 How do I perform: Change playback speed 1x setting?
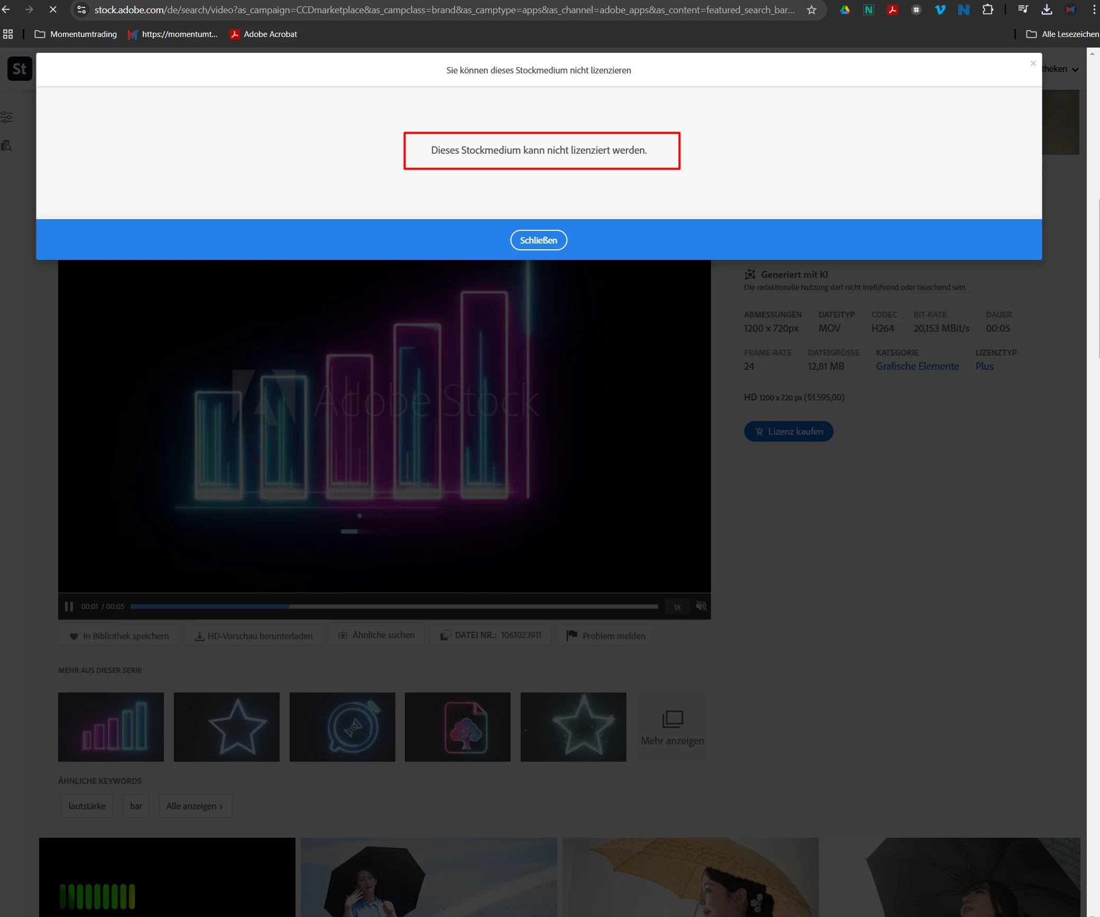(677, 607)
